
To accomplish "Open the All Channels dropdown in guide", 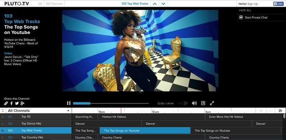I will 39,111.
